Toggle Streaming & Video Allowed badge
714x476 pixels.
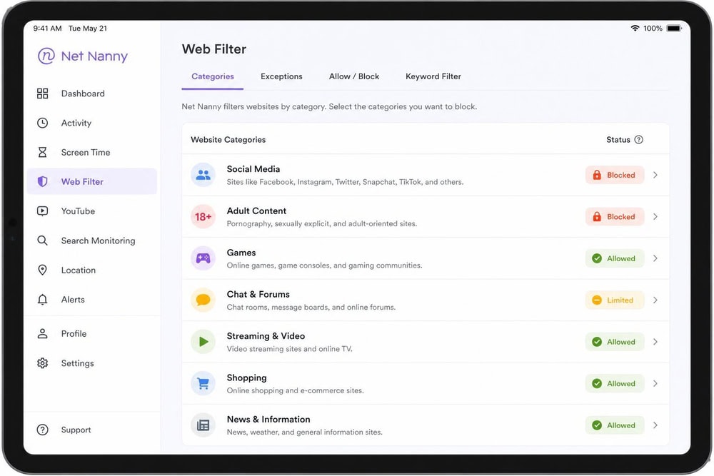(615, 342)
